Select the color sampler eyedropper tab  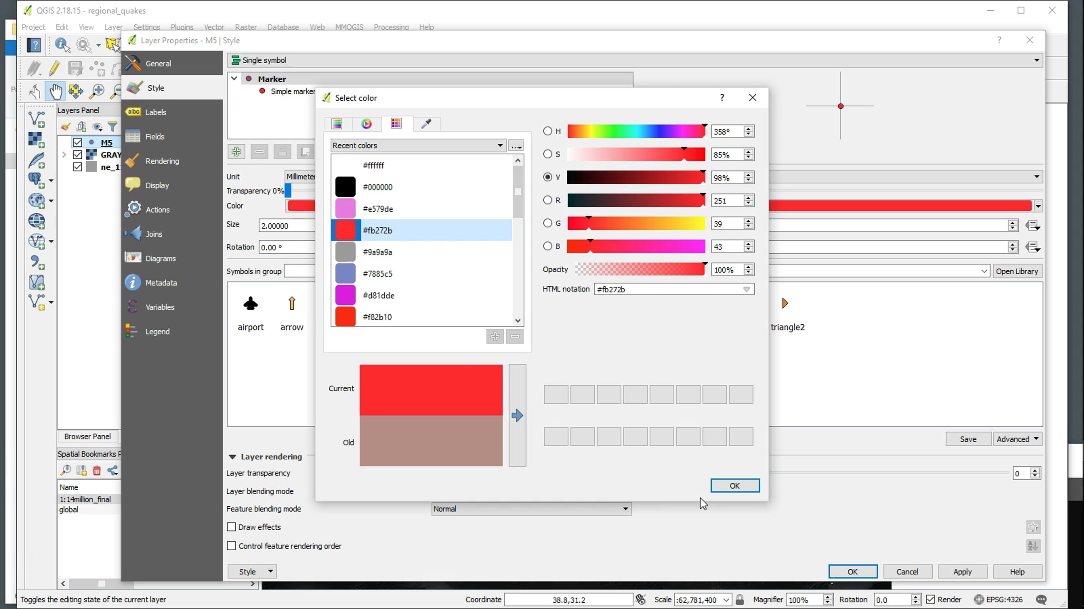[x=426, y=124]
